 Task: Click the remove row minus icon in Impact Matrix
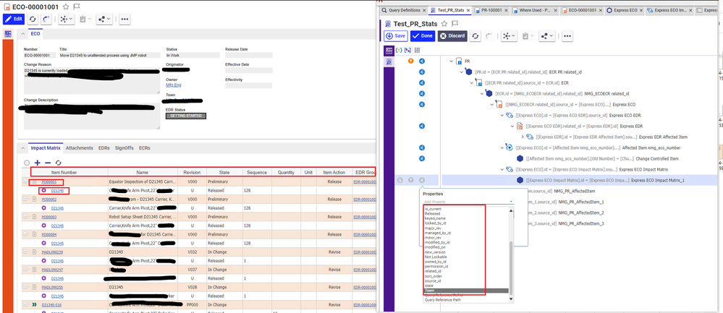48,163
